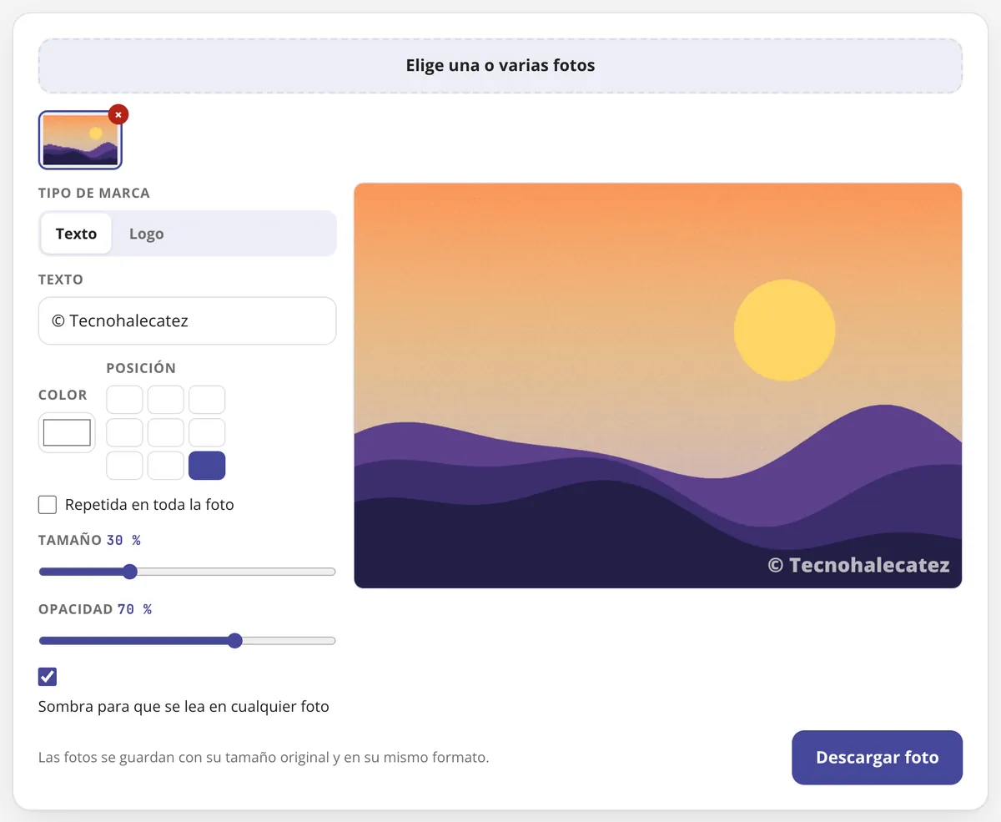Screen dimensions: 1001x822
Task: Click the watermark text input field
Action: tap(187, 320)
